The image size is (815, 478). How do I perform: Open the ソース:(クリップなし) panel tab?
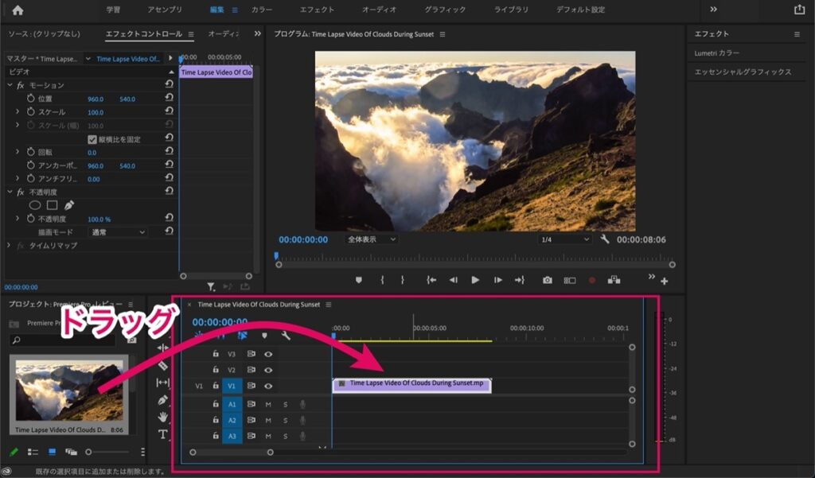(45, 33)
